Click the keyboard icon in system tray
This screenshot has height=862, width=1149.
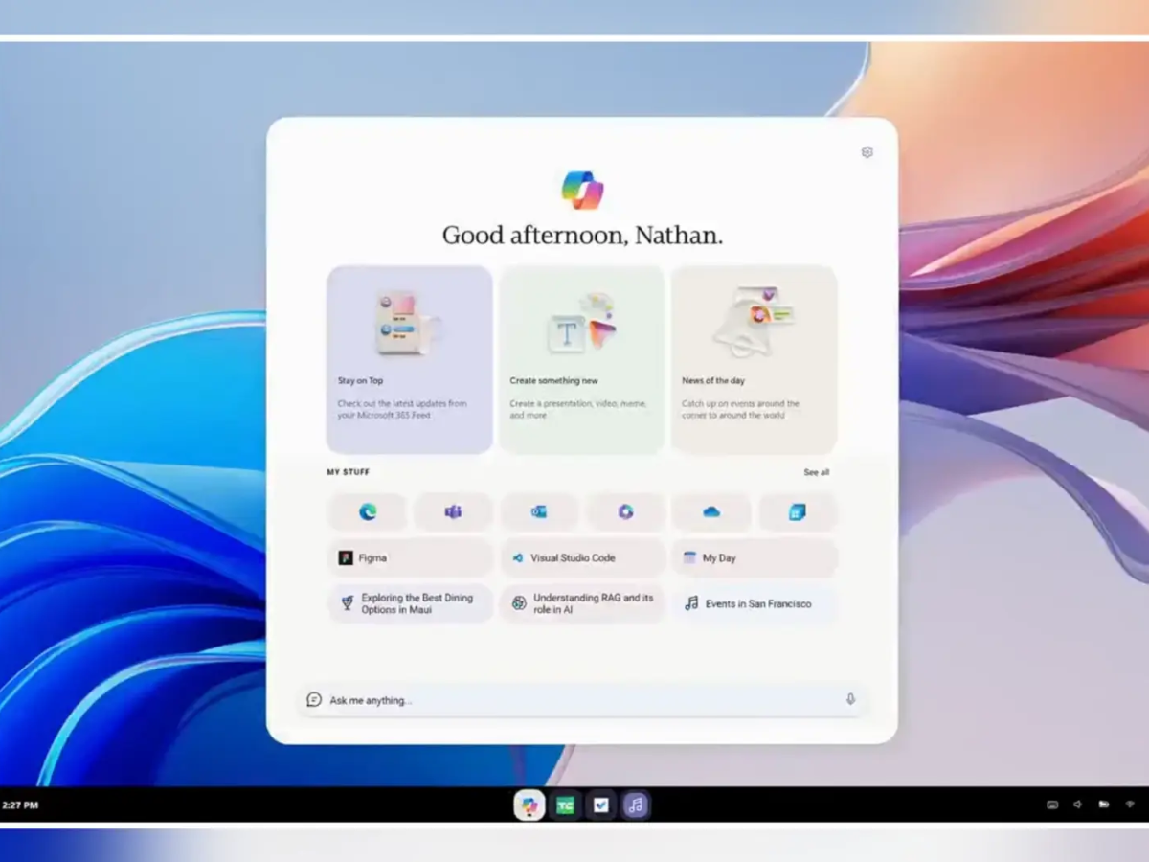1052,805
